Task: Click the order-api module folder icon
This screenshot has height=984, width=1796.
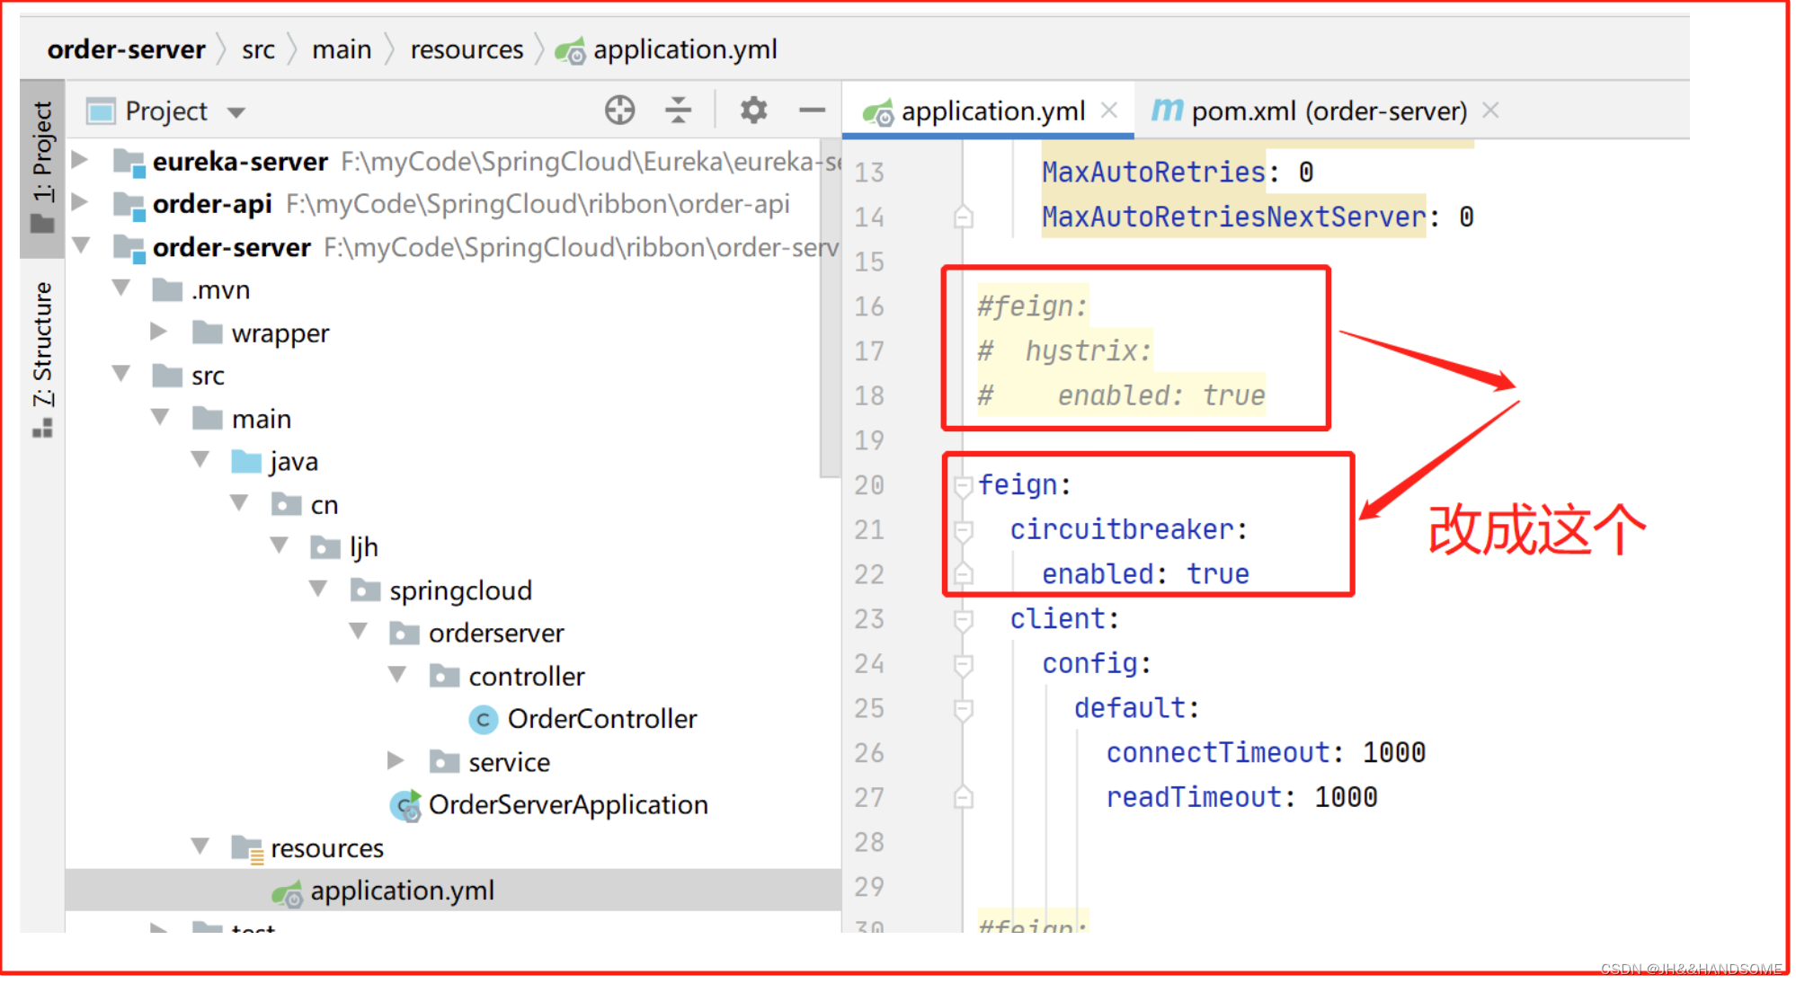Action: click(129, 206)
